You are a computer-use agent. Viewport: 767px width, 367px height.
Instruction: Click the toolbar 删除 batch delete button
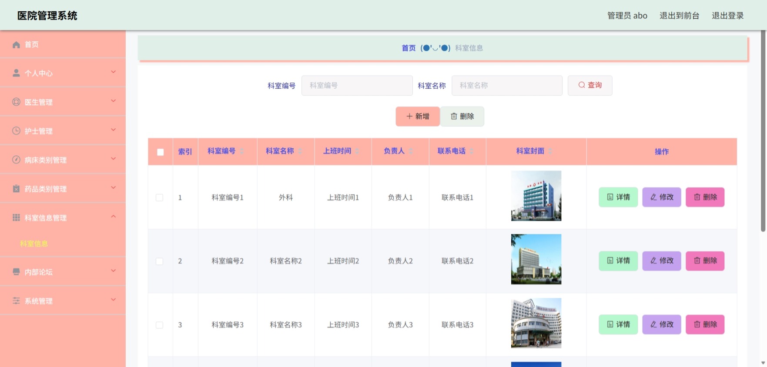(x=462, y=116)
